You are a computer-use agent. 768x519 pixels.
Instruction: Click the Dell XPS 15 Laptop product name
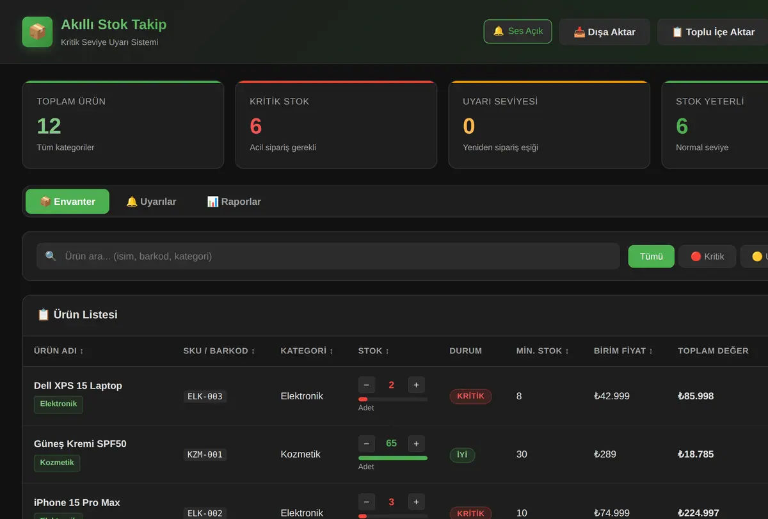(78, 386)
